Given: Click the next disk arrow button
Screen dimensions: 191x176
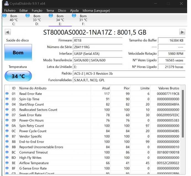Looking at the screenshot, I should (182, 32).
